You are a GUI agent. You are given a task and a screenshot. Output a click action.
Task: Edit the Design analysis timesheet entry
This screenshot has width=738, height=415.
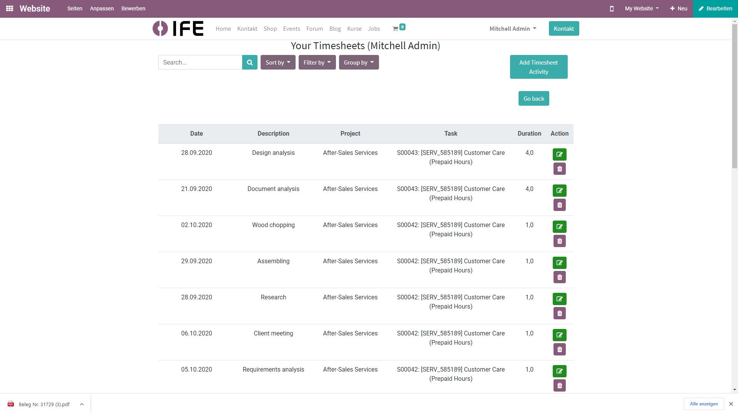pyautogui.click(x=559, y=154)
